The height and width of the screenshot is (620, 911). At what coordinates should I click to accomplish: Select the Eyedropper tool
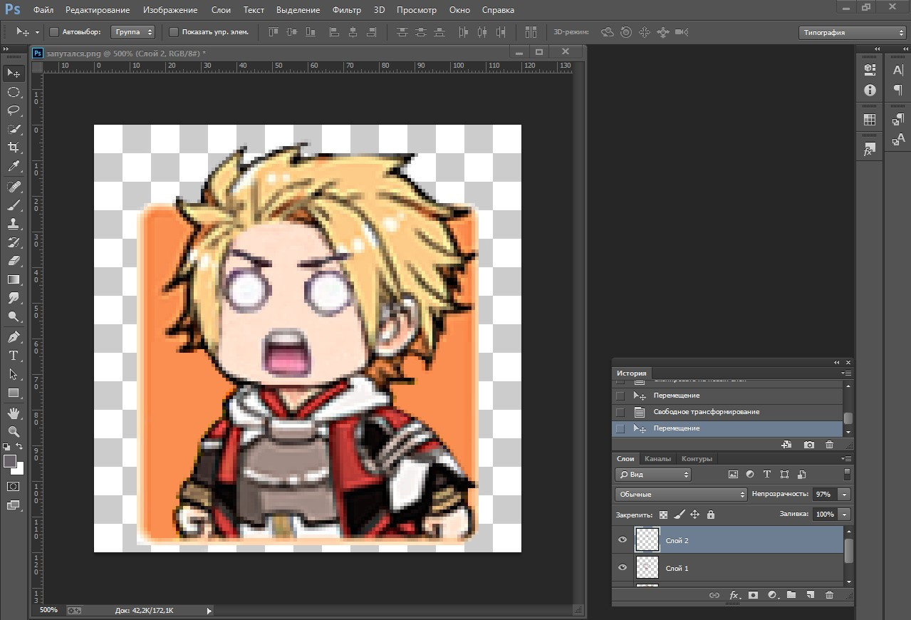[x=14, y=167]
